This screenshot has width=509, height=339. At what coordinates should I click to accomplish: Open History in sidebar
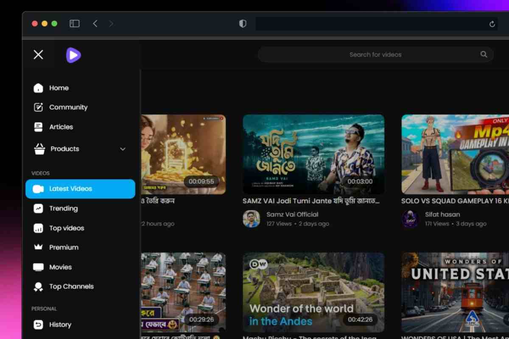point(60,325)
